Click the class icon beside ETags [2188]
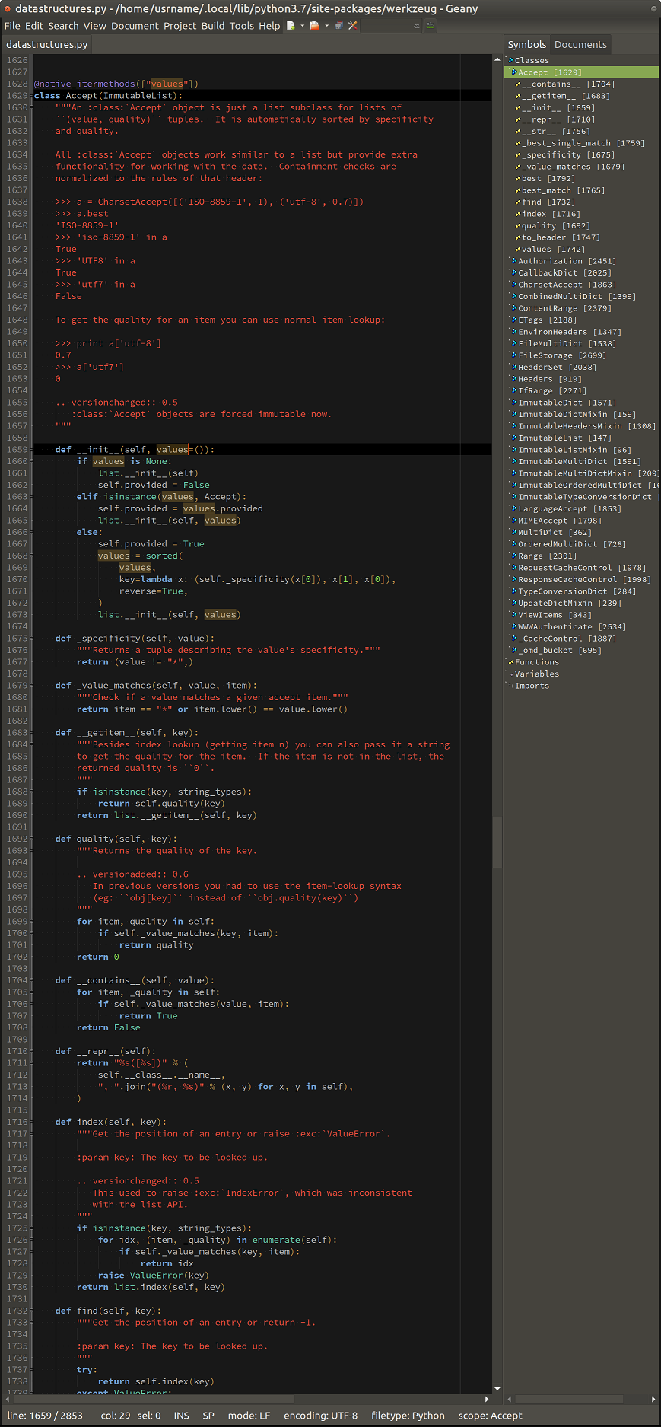The width and height of the screenshot is (661, 1427). (514, 320)
